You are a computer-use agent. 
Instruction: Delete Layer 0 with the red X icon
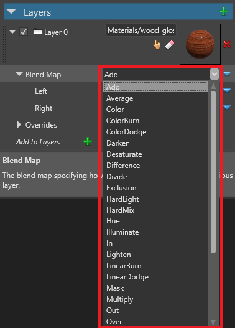pos(227,44)
